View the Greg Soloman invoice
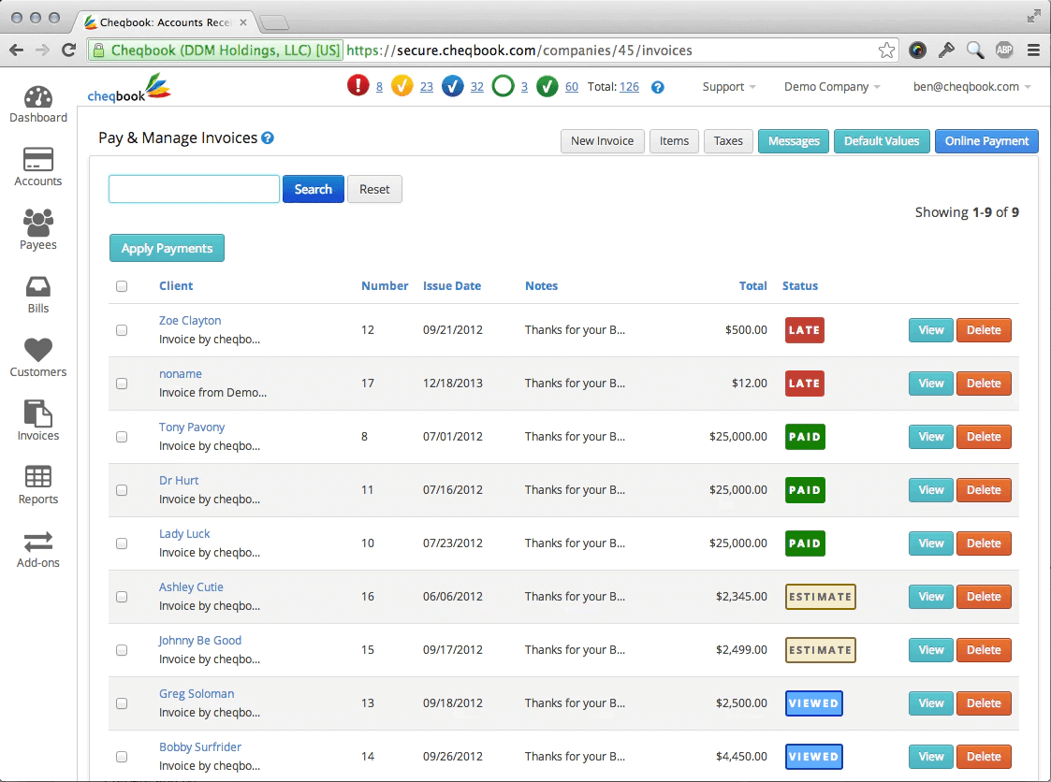 coord(930,703)
